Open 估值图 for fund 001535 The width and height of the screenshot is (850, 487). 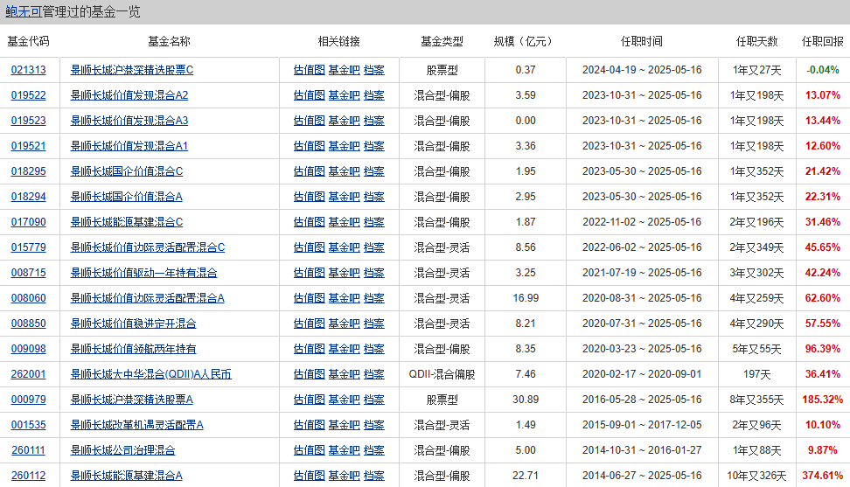click(309, 425)
